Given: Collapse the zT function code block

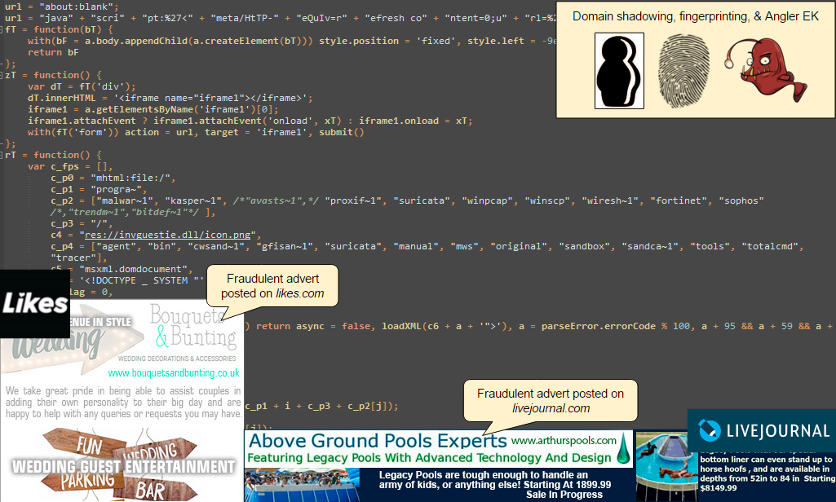Looking at the screenshot, I should [2, 76].
